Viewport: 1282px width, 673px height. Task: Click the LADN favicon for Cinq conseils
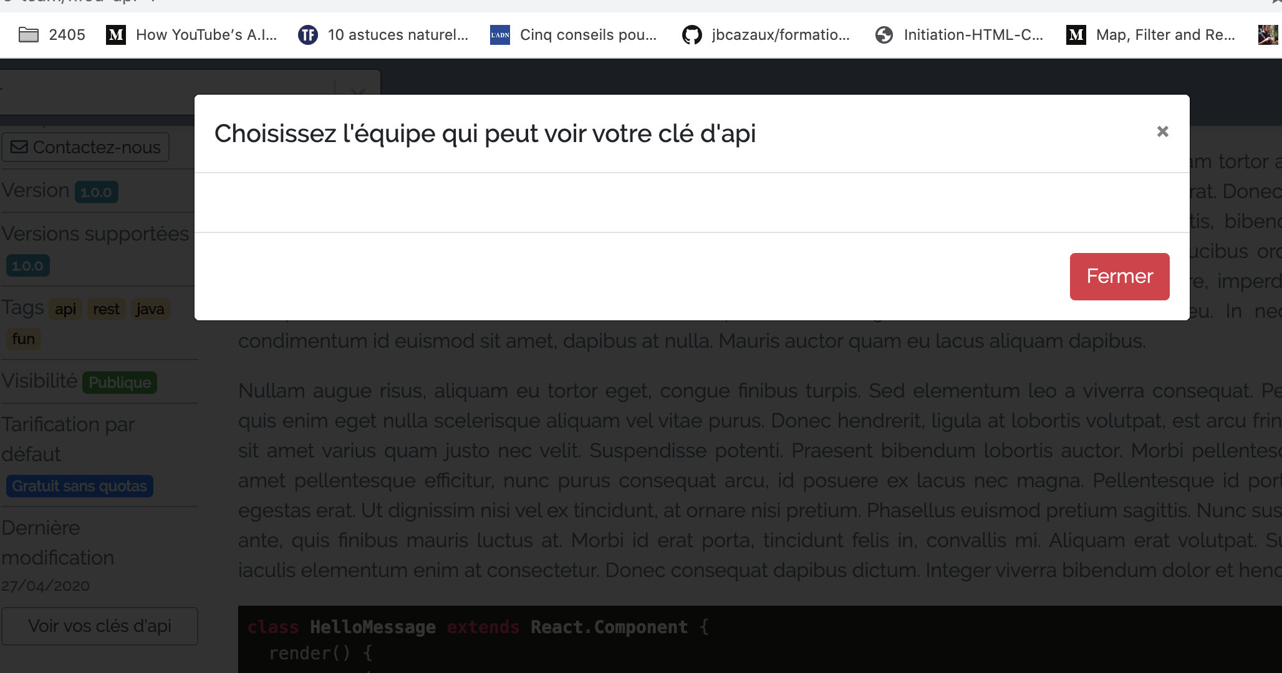point(499,35)
